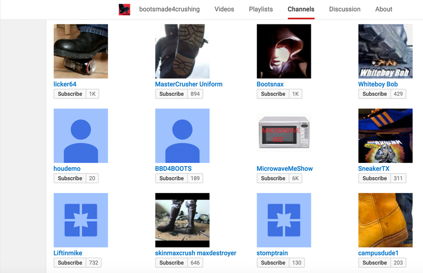
Task: Open the Whiteboy Bob channel link
Action: 378,84
